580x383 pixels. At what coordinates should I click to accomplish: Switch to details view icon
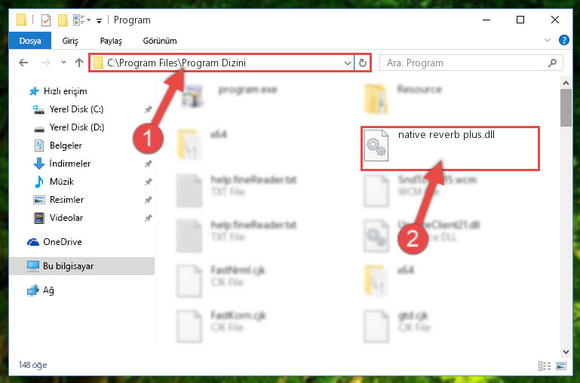click(544, 366)
